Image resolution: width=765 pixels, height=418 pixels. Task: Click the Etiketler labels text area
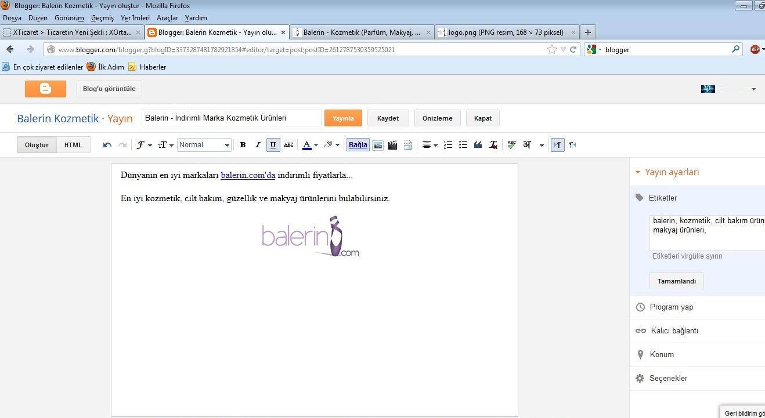(x=707, y=233)
